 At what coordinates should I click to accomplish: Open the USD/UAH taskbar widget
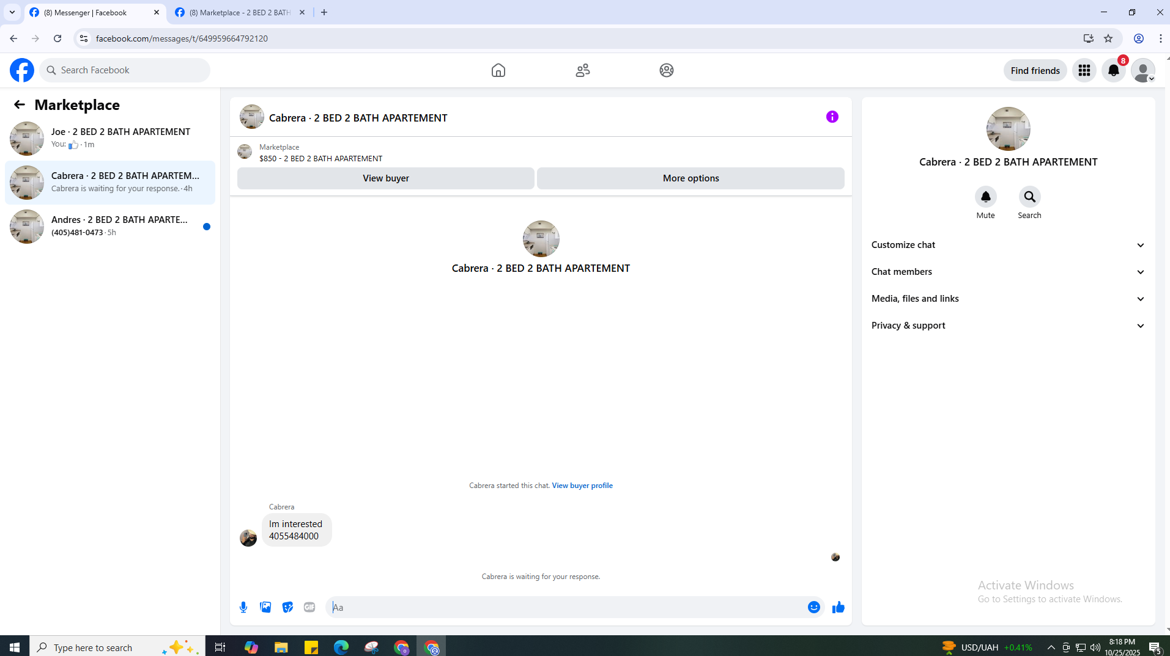tap(987, 647)
